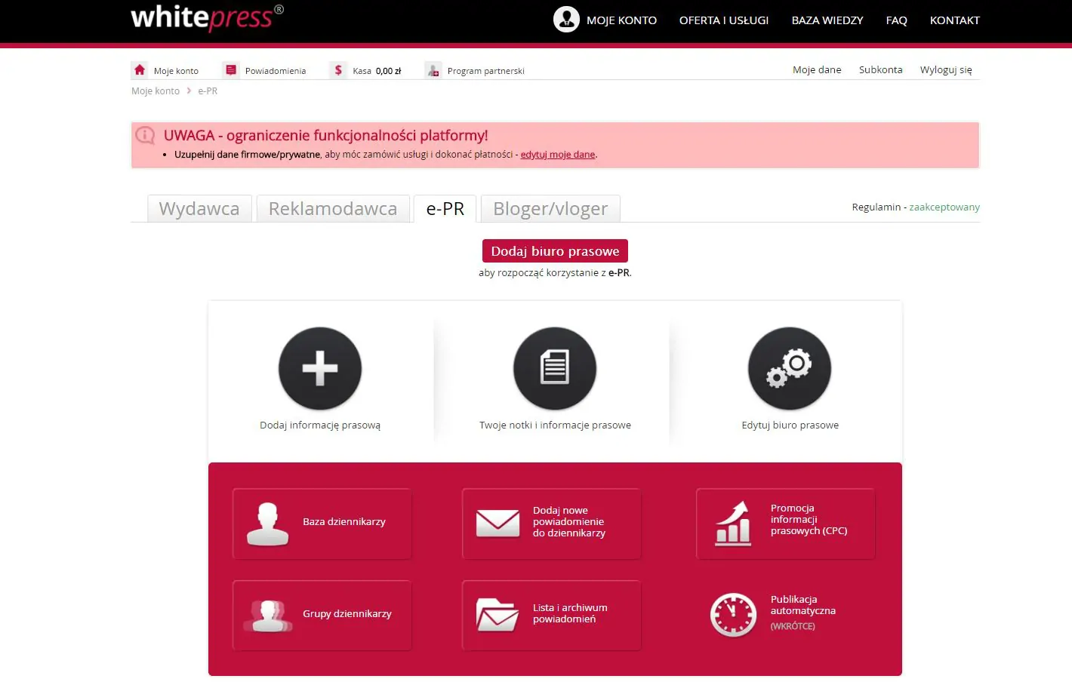Click the journalist silhouette icon in Baza dziennikarzy
Screen dimensions: 1072x685
(x=268, y=524)
